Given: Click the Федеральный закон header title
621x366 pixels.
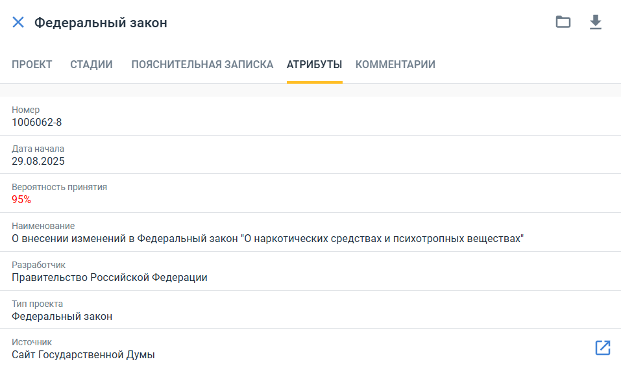Looking at the screenshot, I should (x=101, y=23).
